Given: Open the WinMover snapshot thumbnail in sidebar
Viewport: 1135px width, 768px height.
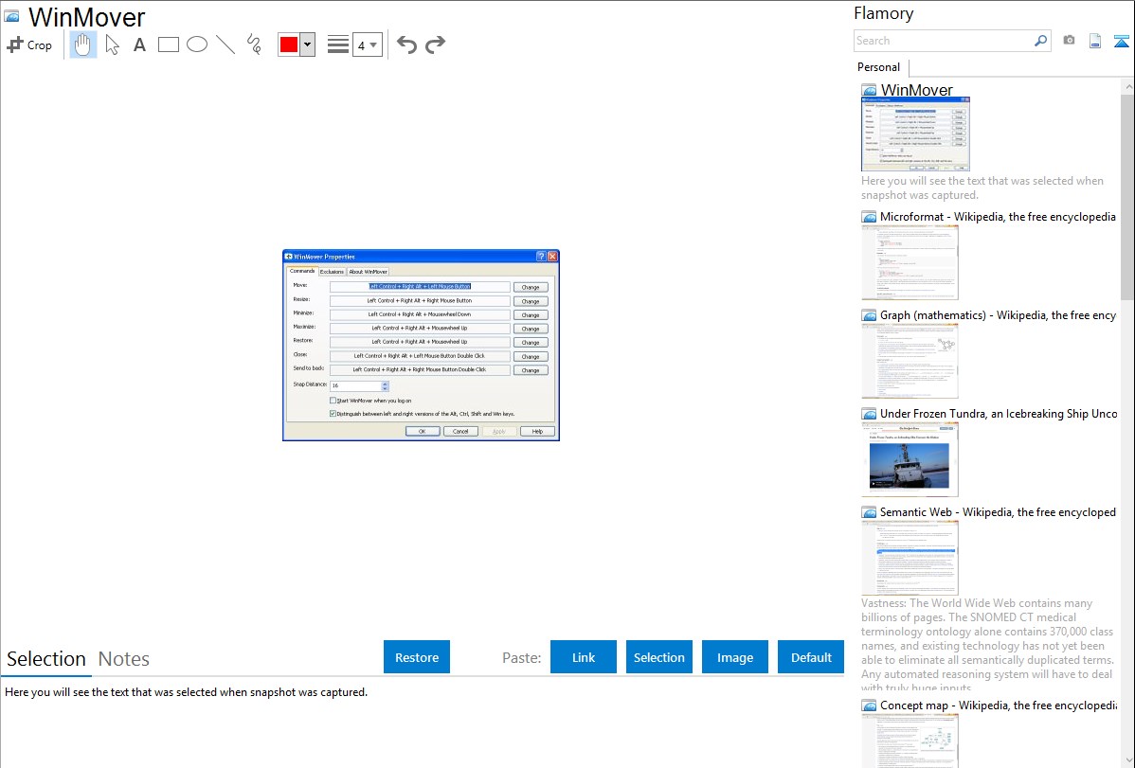Looking at the screenshot, I should 915,134.
